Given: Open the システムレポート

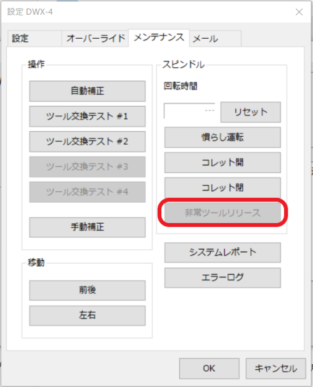Looking at the screenshot, I should [x=222, y=253].
